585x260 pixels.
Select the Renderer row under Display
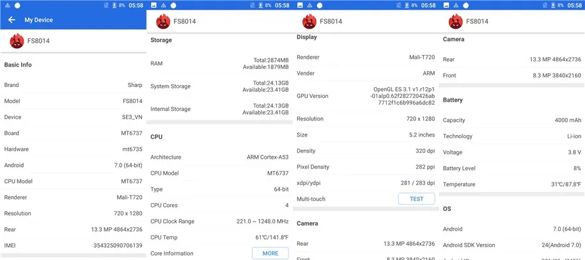click(366, 57)
